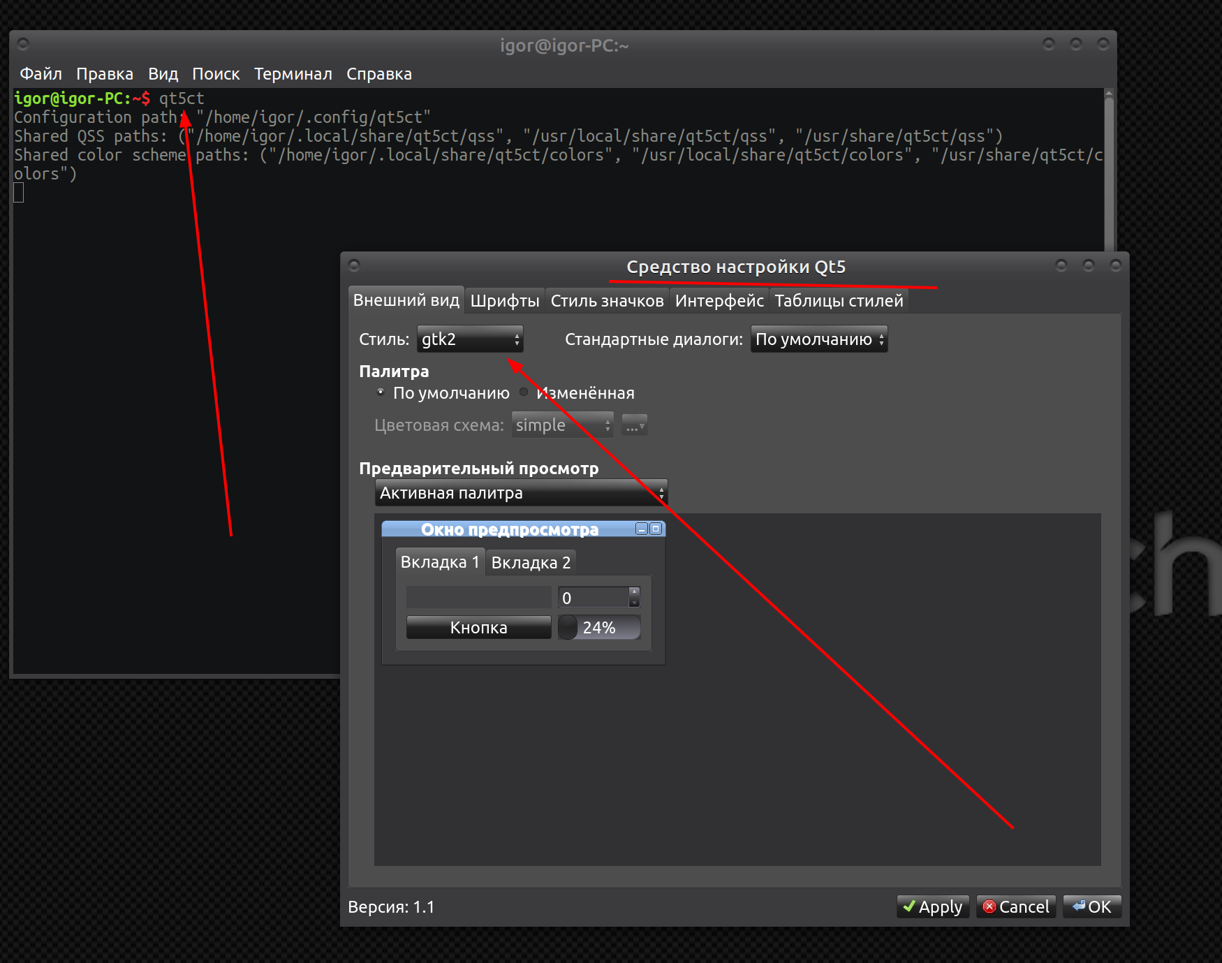1222x963 pixels.
Task: Click the 24% progress bar
Action: pyautogui.click(x=599, y=628)
